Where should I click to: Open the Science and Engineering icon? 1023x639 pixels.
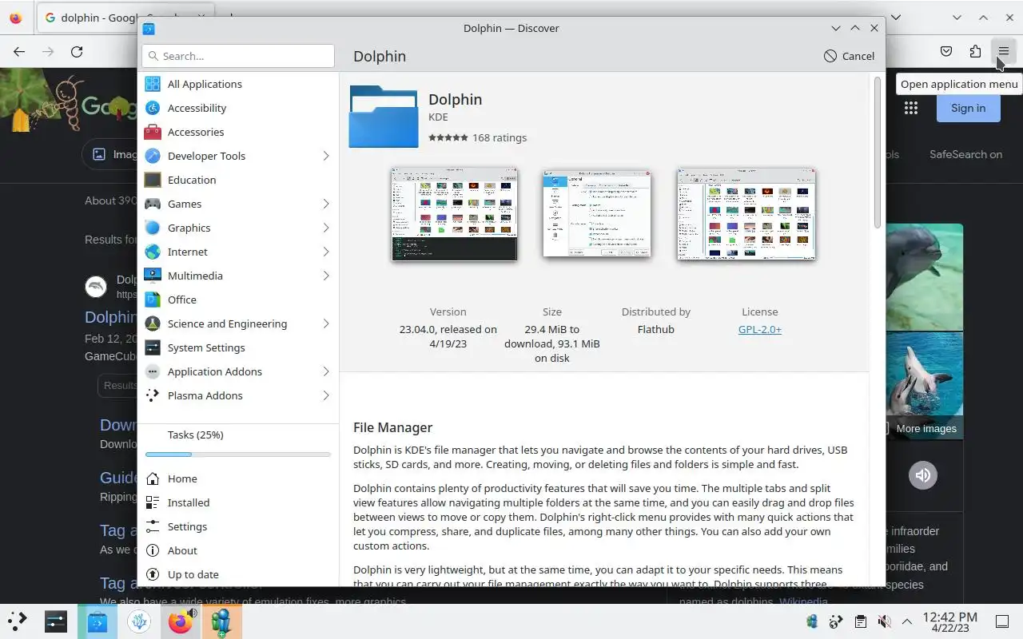(x=153, y=323)
